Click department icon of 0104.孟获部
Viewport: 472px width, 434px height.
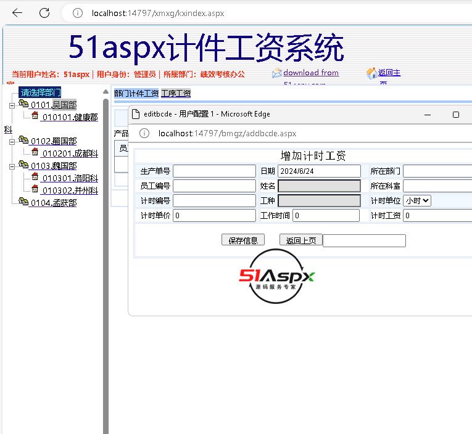pyautogui.click(x=23, y=201)
